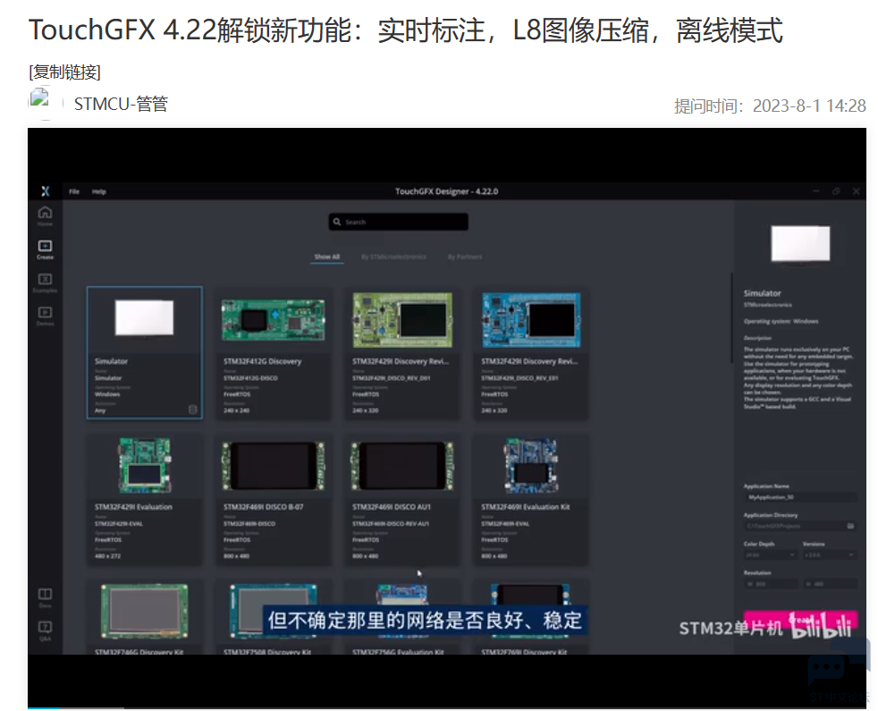
Task: Switch to the By STMicroelectronics tab
Action: (393, 257)
